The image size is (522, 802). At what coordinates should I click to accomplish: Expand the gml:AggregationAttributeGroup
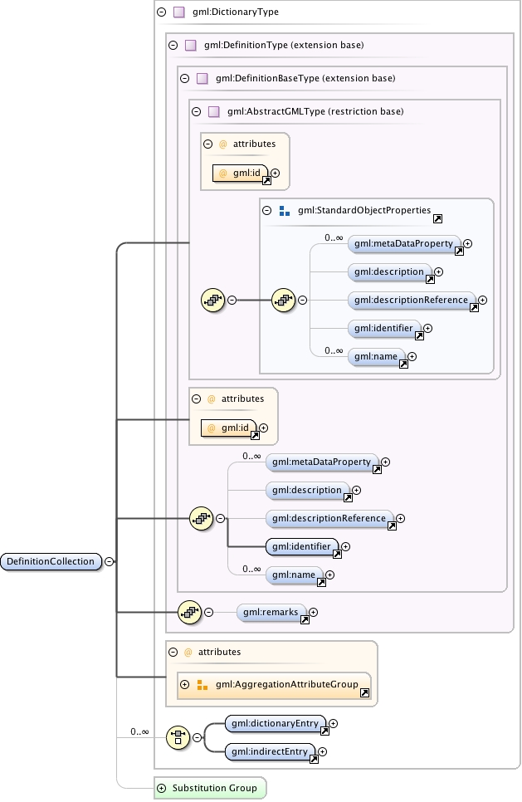point(185,684)
